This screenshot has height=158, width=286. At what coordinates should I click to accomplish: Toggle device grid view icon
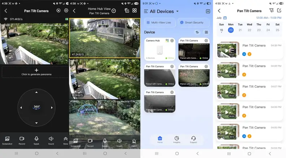click(206, 32)
